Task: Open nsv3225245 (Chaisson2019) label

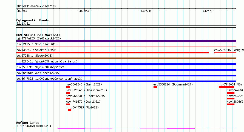Action: coord(86,90)
